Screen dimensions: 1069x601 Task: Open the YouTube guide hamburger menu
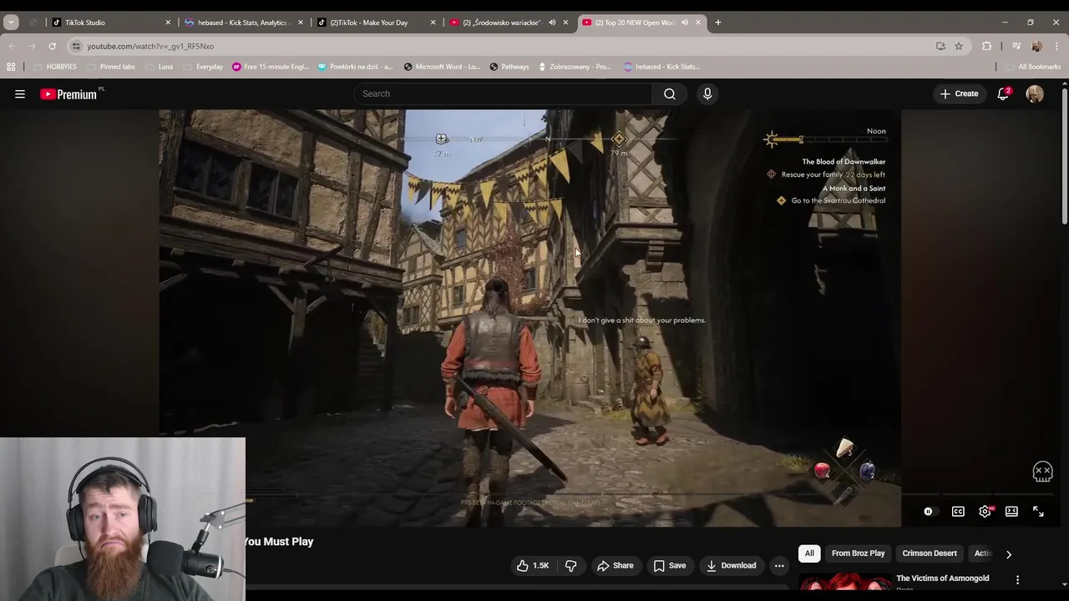20,94
